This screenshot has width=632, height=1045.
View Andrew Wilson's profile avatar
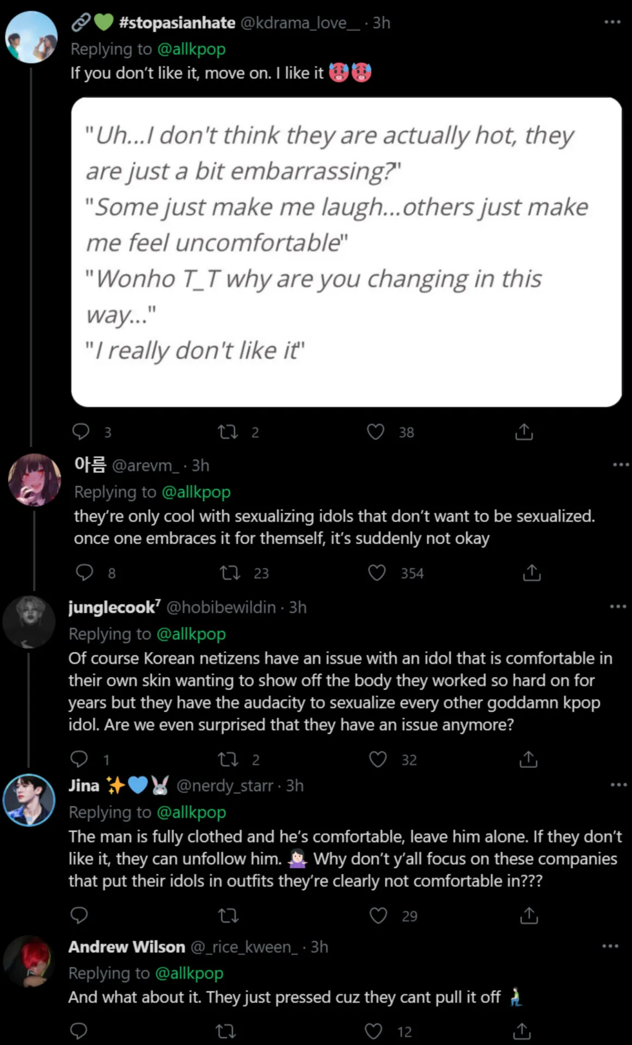click(28, 961)
